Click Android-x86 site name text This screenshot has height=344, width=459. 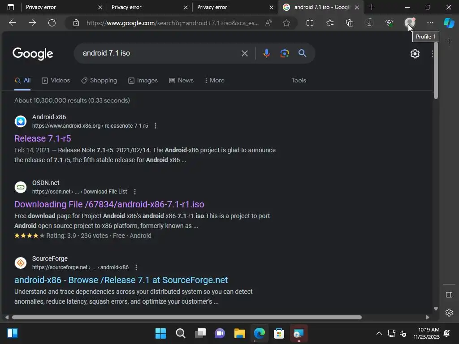click(49, 117)
